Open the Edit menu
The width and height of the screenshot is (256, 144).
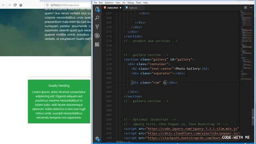point(101,3)
